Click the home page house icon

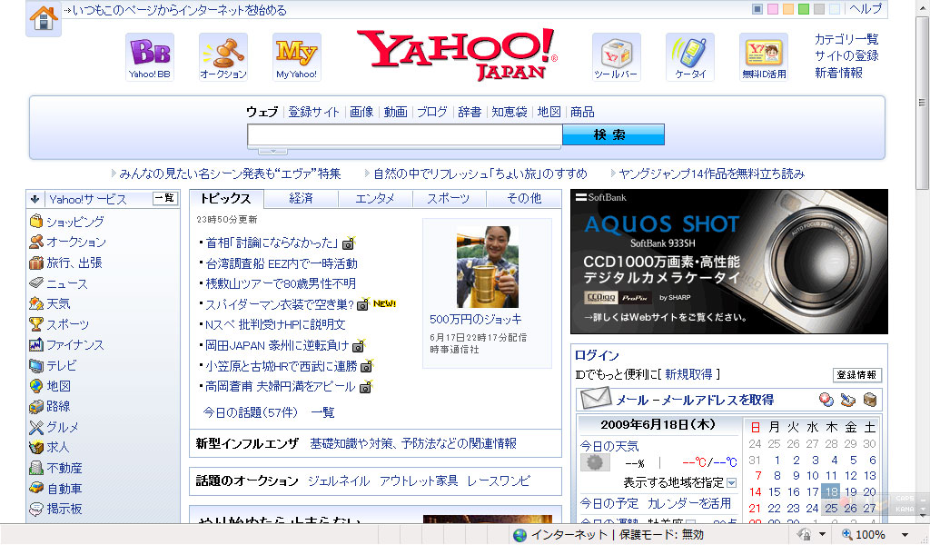click(x=44, y=17)
